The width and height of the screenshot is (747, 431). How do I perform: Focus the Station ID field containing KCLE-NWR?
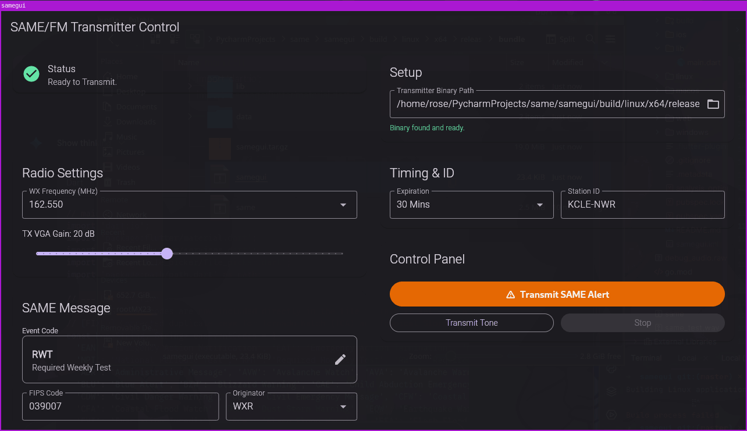pos(642,205)
